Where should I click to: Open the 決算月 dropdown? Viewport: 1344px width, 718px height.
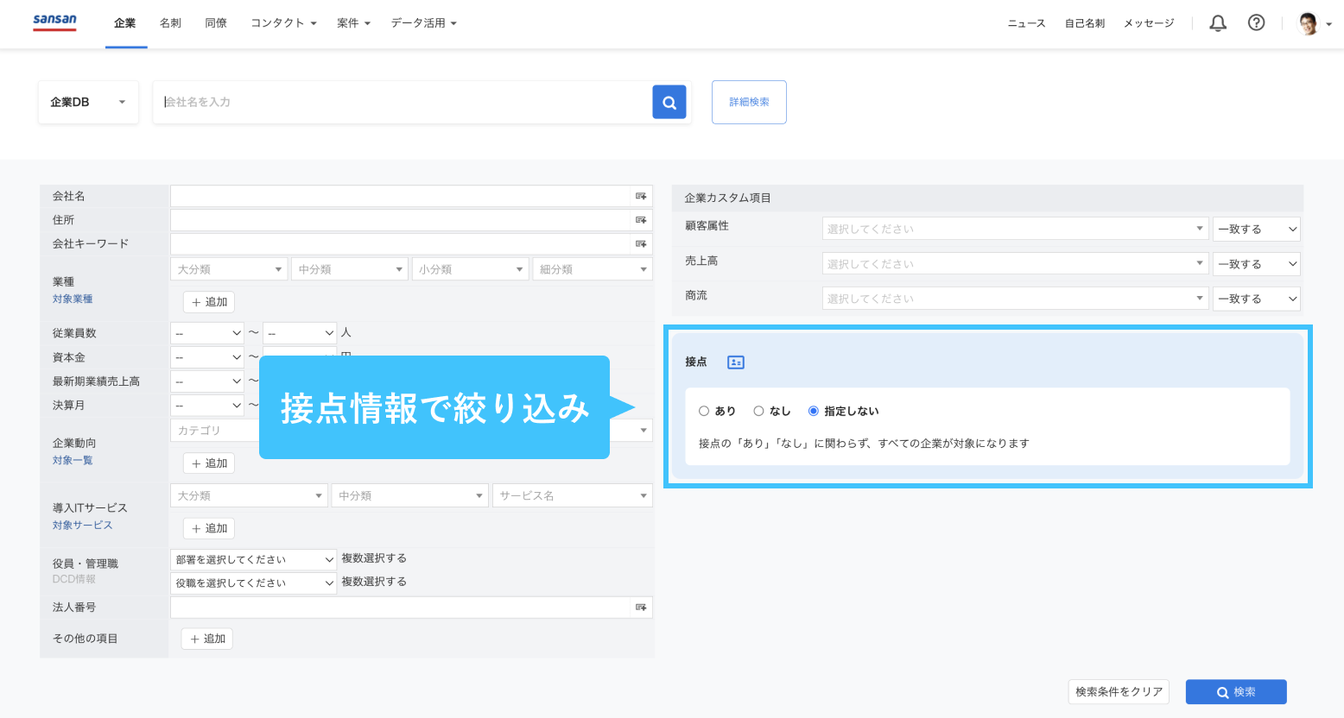click(208, 405)
